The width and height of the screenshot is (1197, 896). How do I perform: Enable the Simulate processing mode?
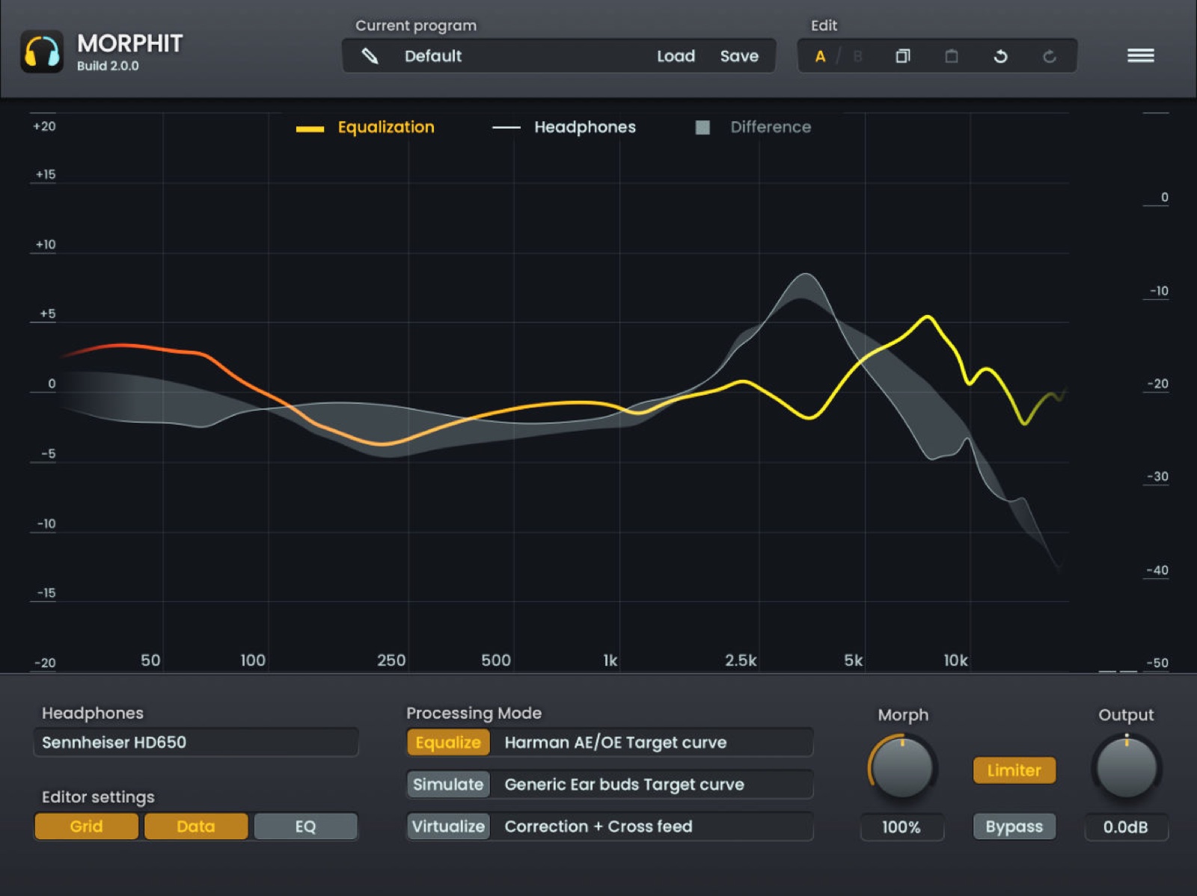click(448, 785)
